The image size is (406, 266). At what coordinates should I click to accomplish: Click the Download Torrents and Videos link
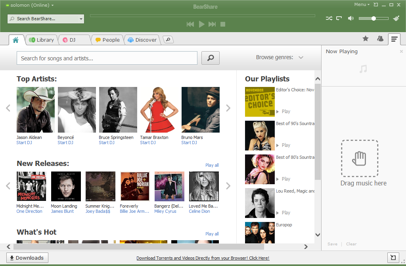coord(203,258)
